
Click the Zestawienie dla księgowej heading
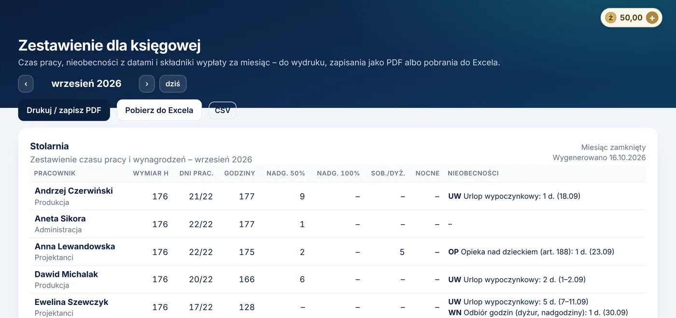(110, 45)
